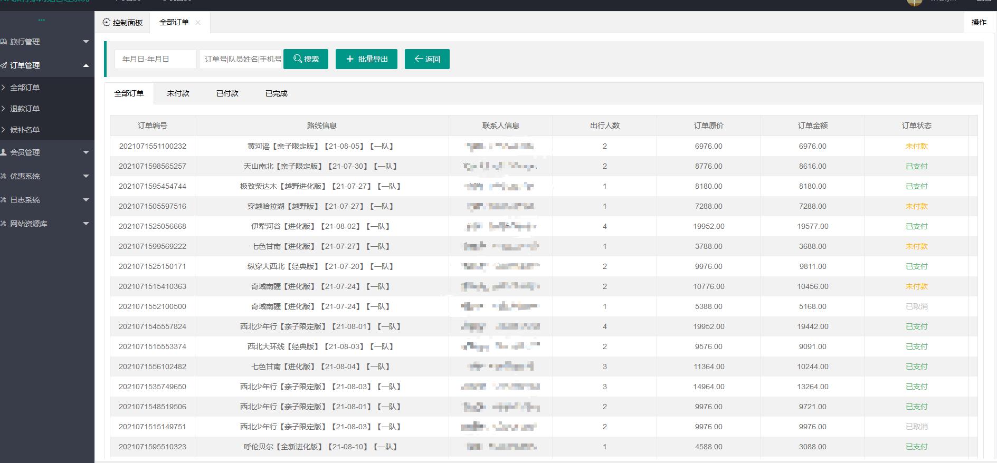
Task: Switch to the 已付款 filter tab
Action: pos(227,93)
